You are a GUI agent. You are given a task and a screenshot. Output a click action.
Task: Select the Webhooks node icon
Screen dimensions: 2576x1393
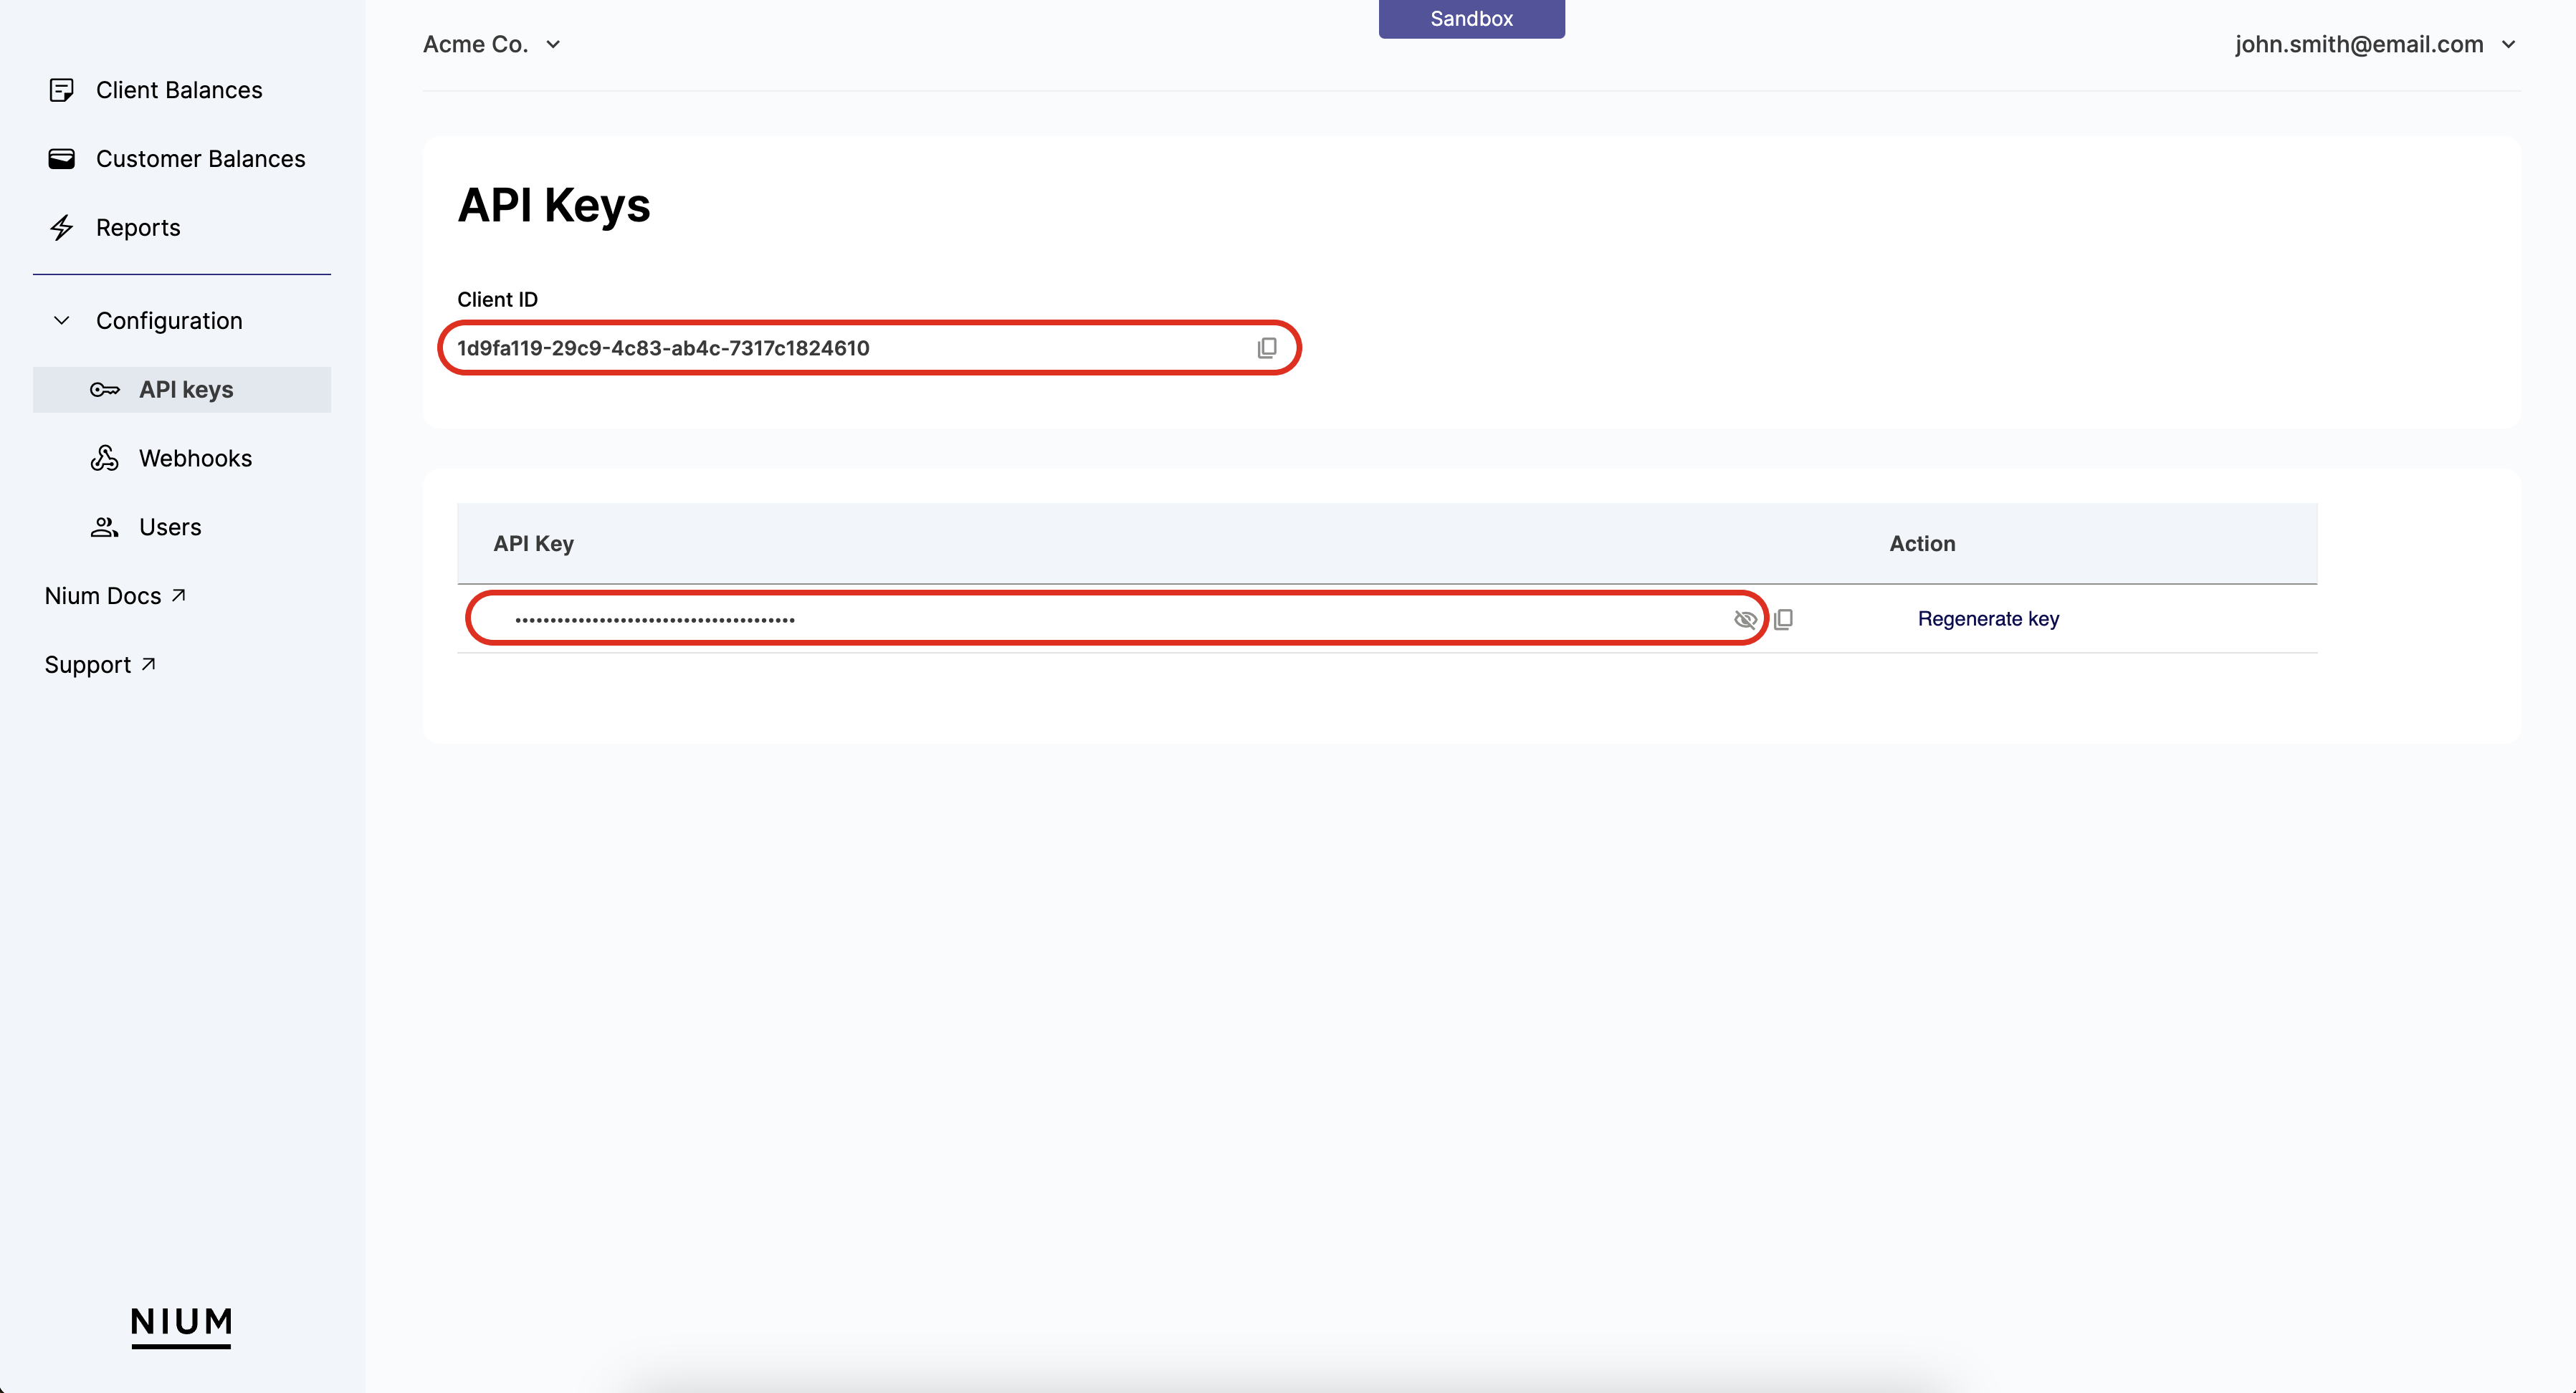[x=105, y=458]
